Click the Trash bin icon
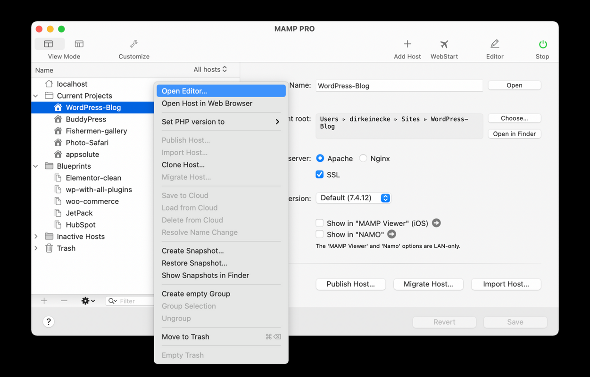 49,248
